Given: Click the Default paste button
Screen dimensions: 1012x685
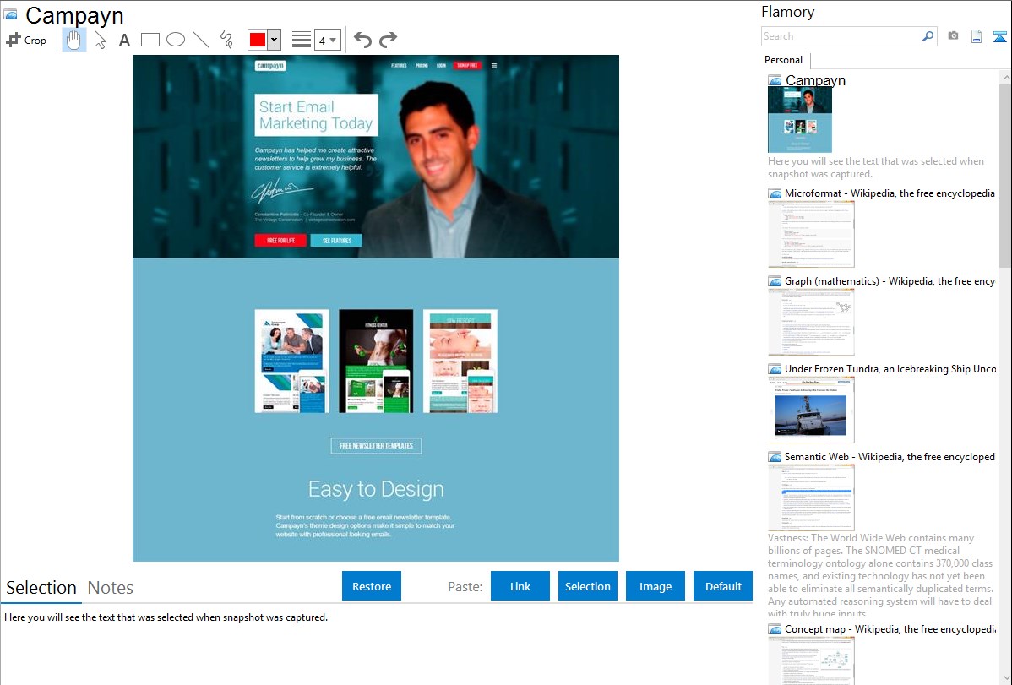Looking at the screenshot, I should (x=723, y=586).
